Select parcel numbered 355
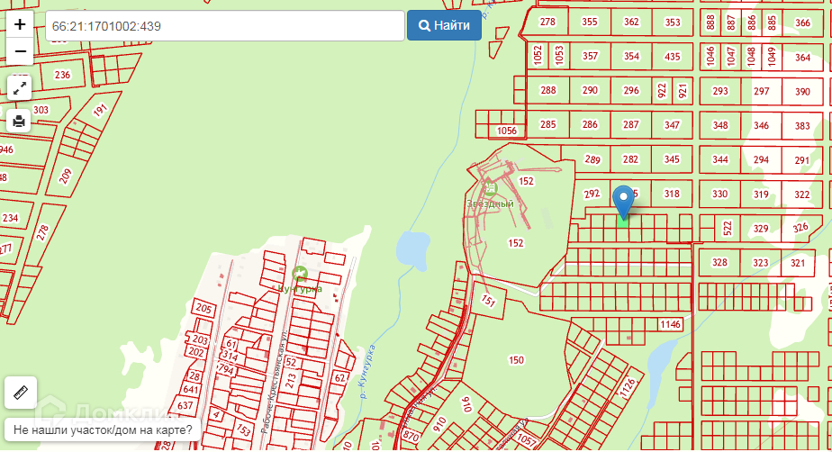The image size is (832, 452). (589, 22)
